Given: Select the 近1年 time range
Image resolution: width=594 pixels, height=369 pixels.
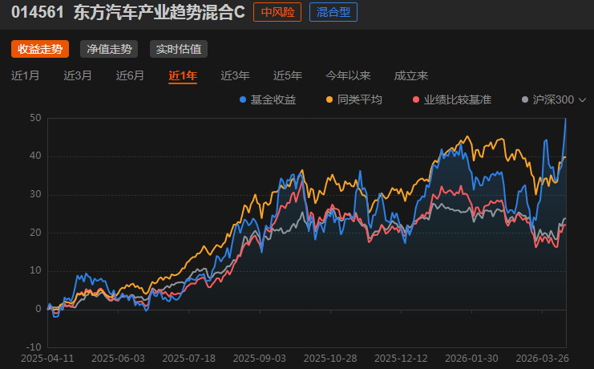Looking at the screenshot, I should click(183, 75).
